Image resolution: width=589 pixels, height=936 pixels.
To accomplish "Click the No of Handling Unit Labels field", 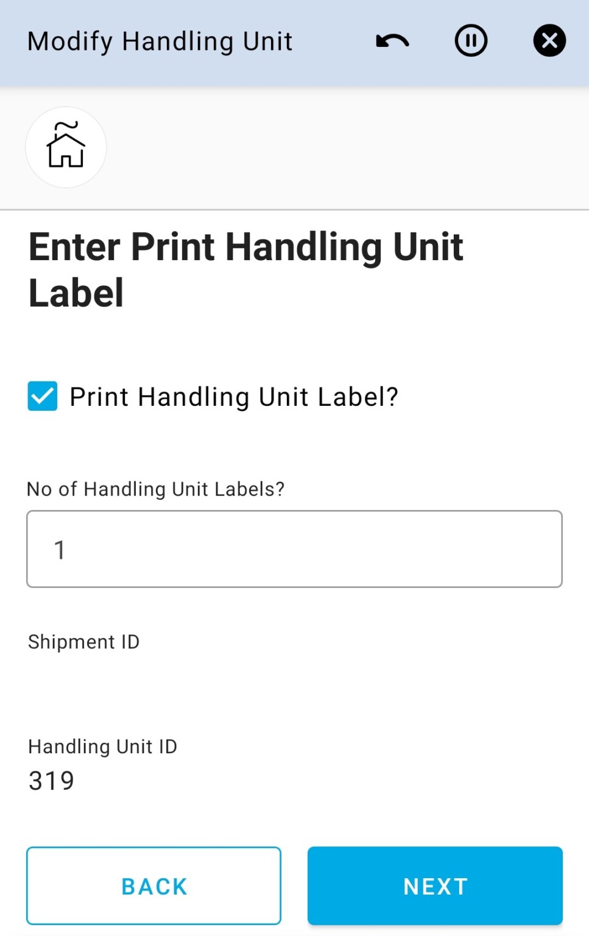I will click(x=294, y=549).
